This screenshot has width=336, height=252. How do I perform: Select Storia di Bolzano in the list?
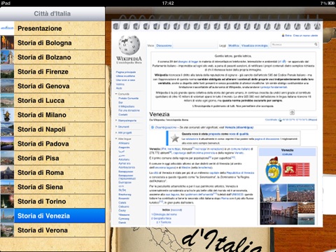pos(52,57)
